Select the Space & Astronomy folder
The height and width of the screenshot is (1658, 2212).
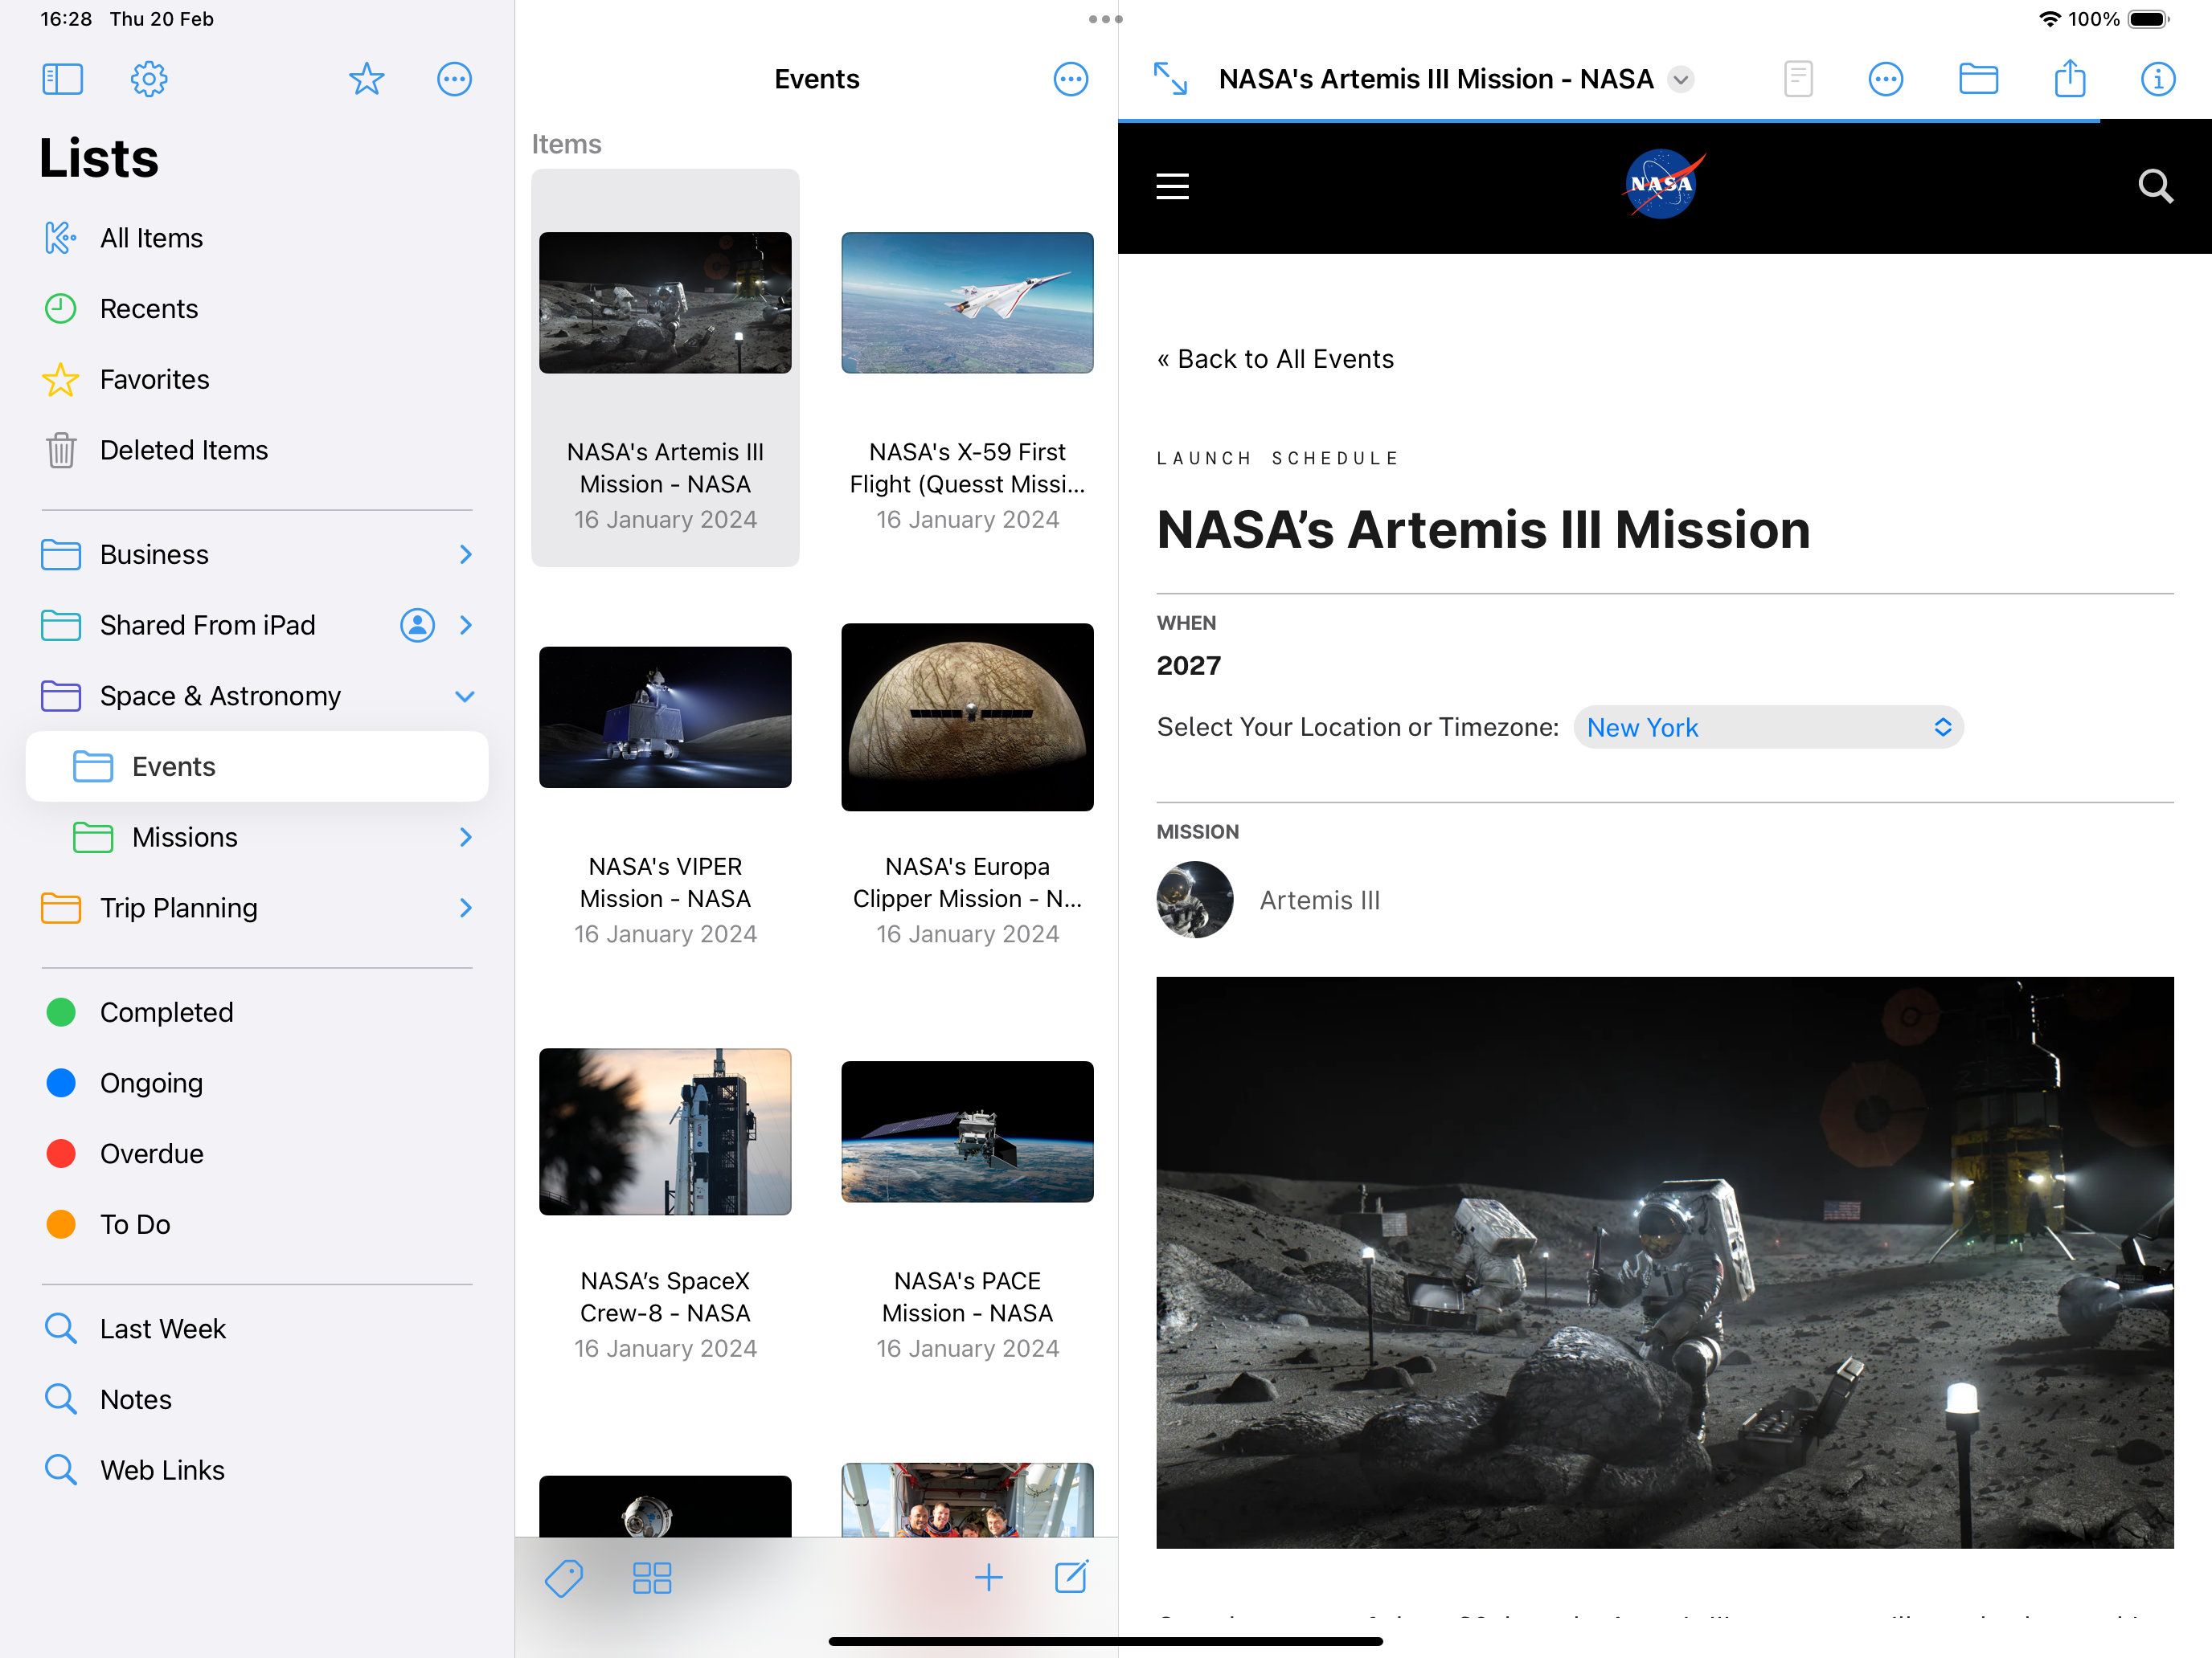(256, 696)
